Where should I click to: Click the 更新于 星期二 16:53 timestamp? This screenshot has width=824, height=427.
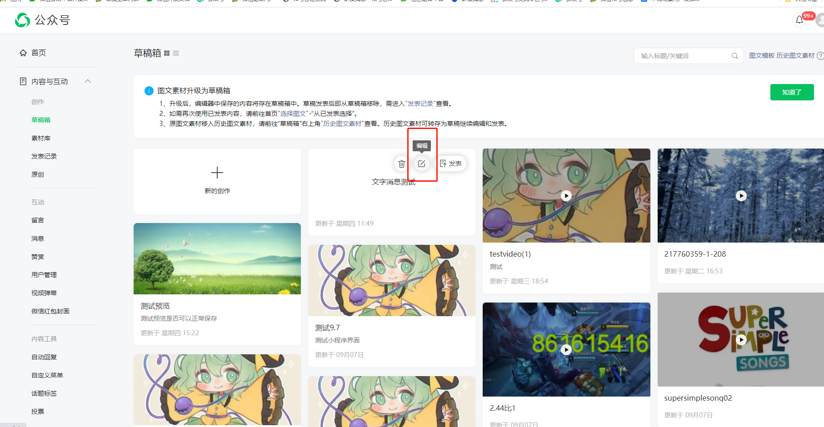click(x=694, y=271)
